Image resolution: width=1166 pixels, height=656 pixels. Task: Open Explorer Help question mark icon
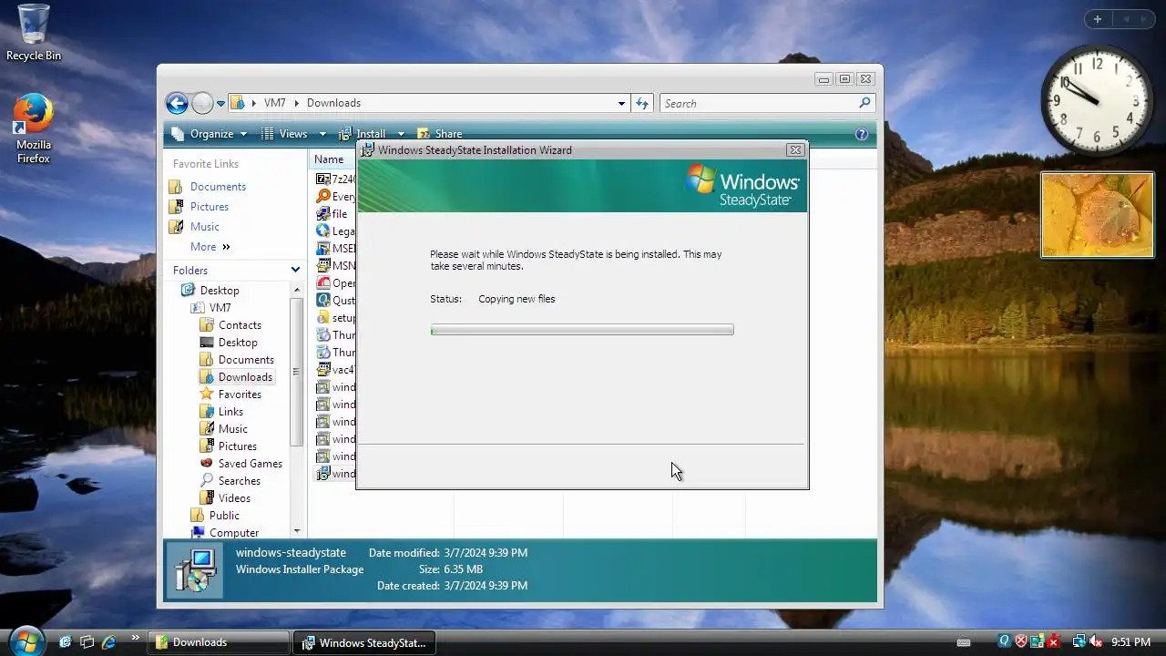tap(862, 134)
